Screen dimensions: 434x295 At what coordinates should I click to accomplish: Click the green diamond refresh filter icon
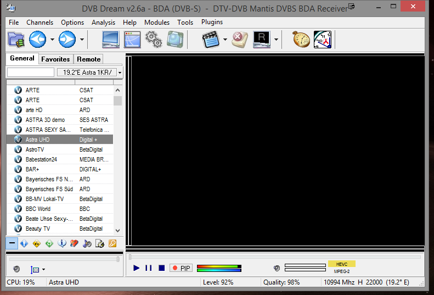(49, 243)
